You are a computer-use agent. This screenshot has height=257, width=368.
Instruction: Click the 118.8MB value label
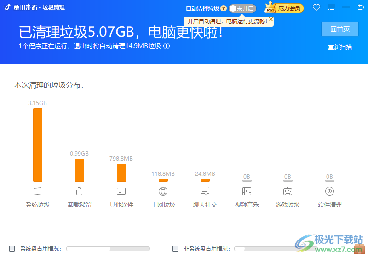coord(163,173)
